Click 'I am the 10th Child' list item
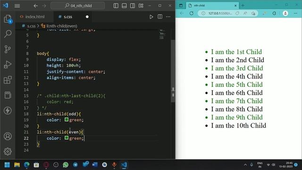The height and width of the screenshot is (170, 302). 238,126
